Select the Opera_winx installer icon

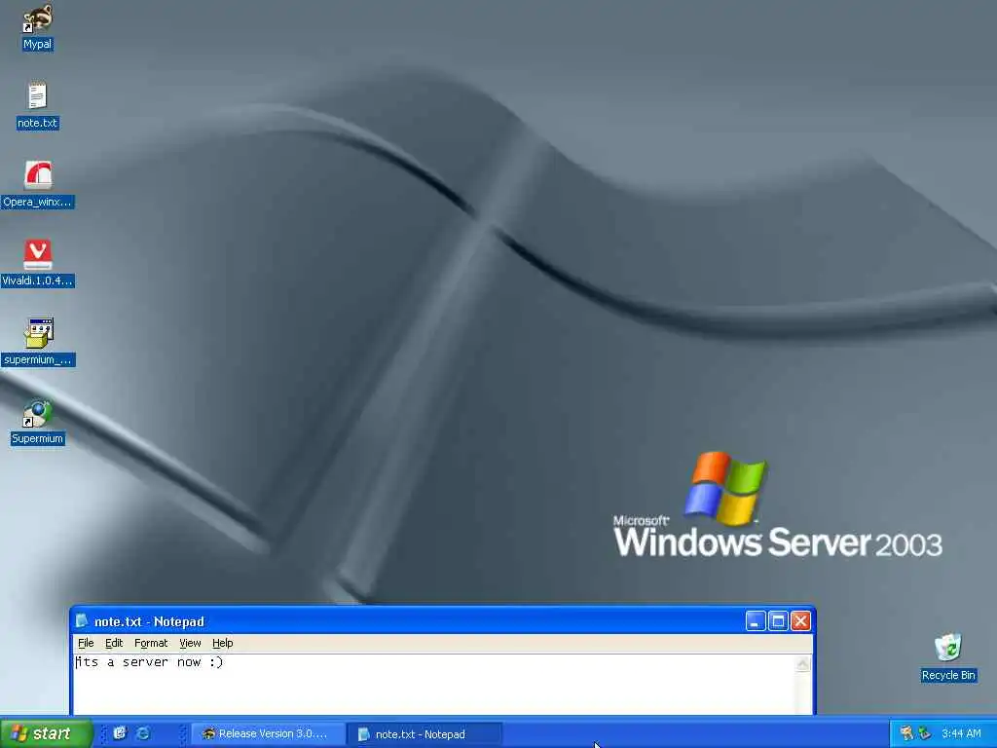coord(38,184)
